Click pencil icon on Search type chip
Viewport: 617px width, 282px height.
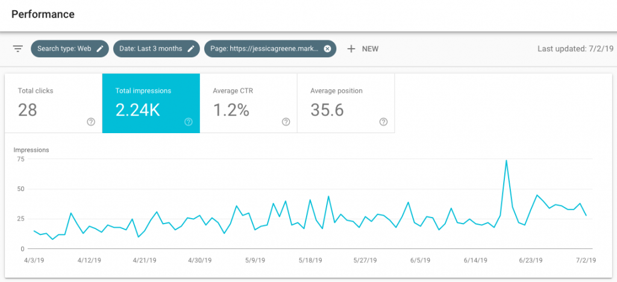pos(100,49)
